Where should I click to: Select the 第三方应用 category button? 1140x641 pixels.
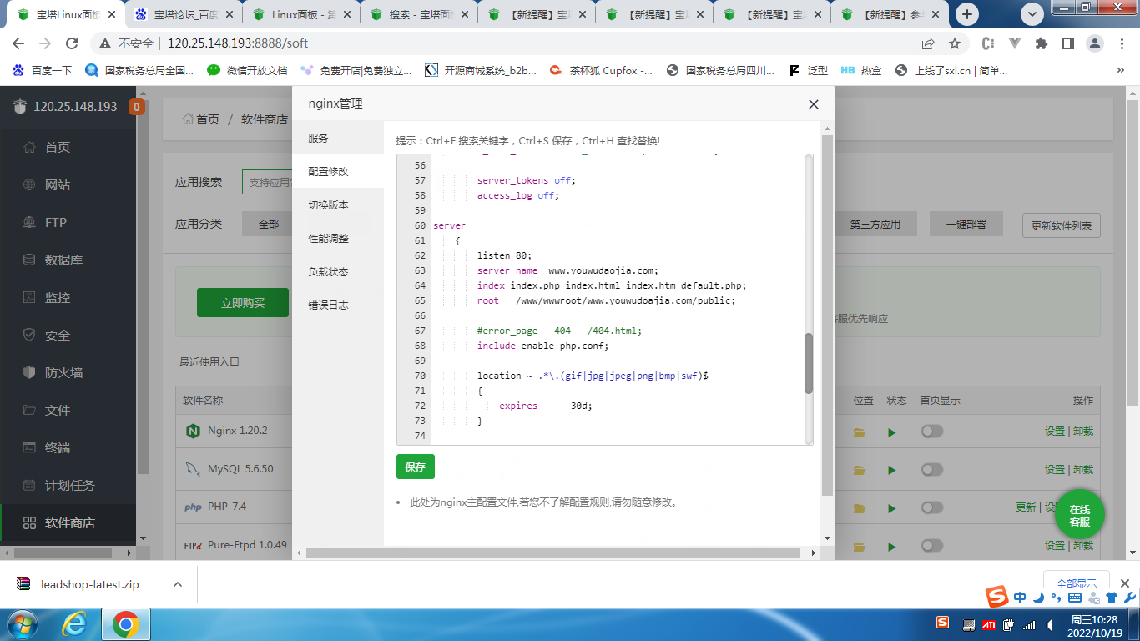pos(875,225)
